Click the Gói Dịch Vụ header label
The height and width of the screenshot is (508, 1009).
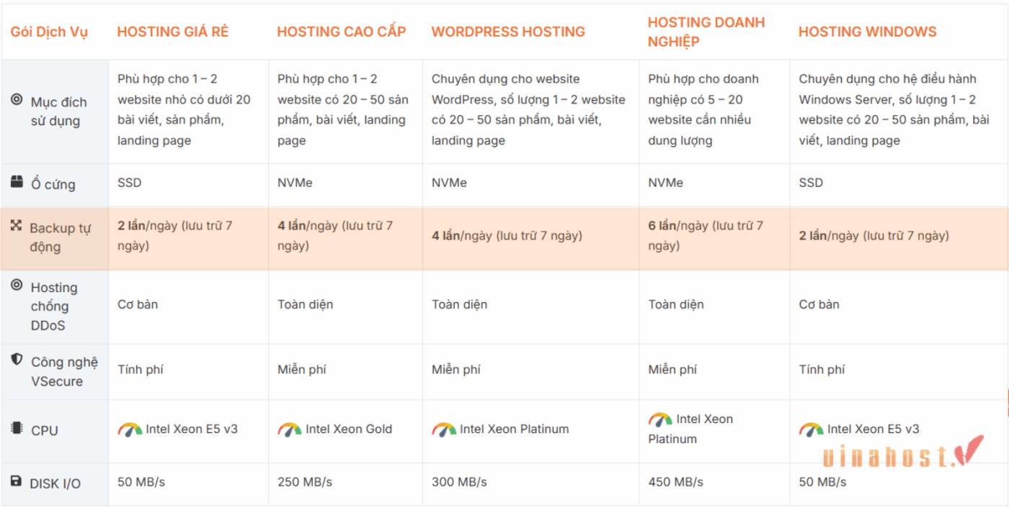pyautogui.click(x=49, y=32)
